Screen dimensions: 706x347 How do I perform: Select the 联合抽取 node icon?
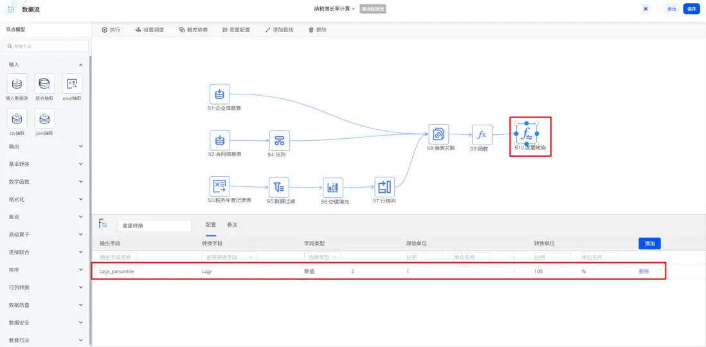[x=44, y=84]
